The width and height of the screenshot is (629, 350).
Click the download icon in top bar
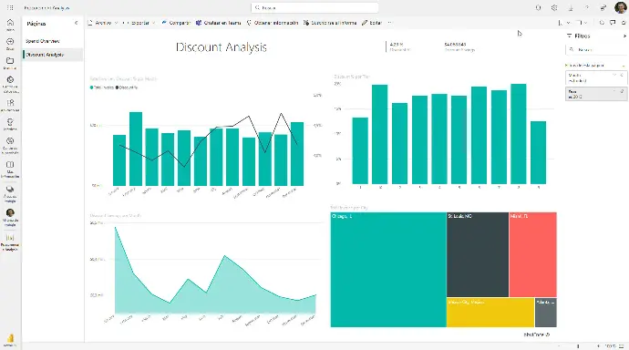(571, 7)
